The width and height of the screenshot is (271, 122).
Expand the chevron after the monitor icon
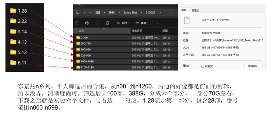84,13
